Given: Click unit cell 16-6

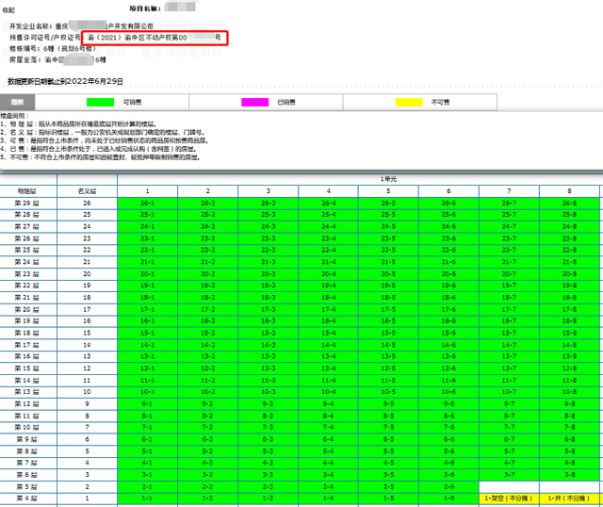Looking at the screenshot, I should coord(448,320).
